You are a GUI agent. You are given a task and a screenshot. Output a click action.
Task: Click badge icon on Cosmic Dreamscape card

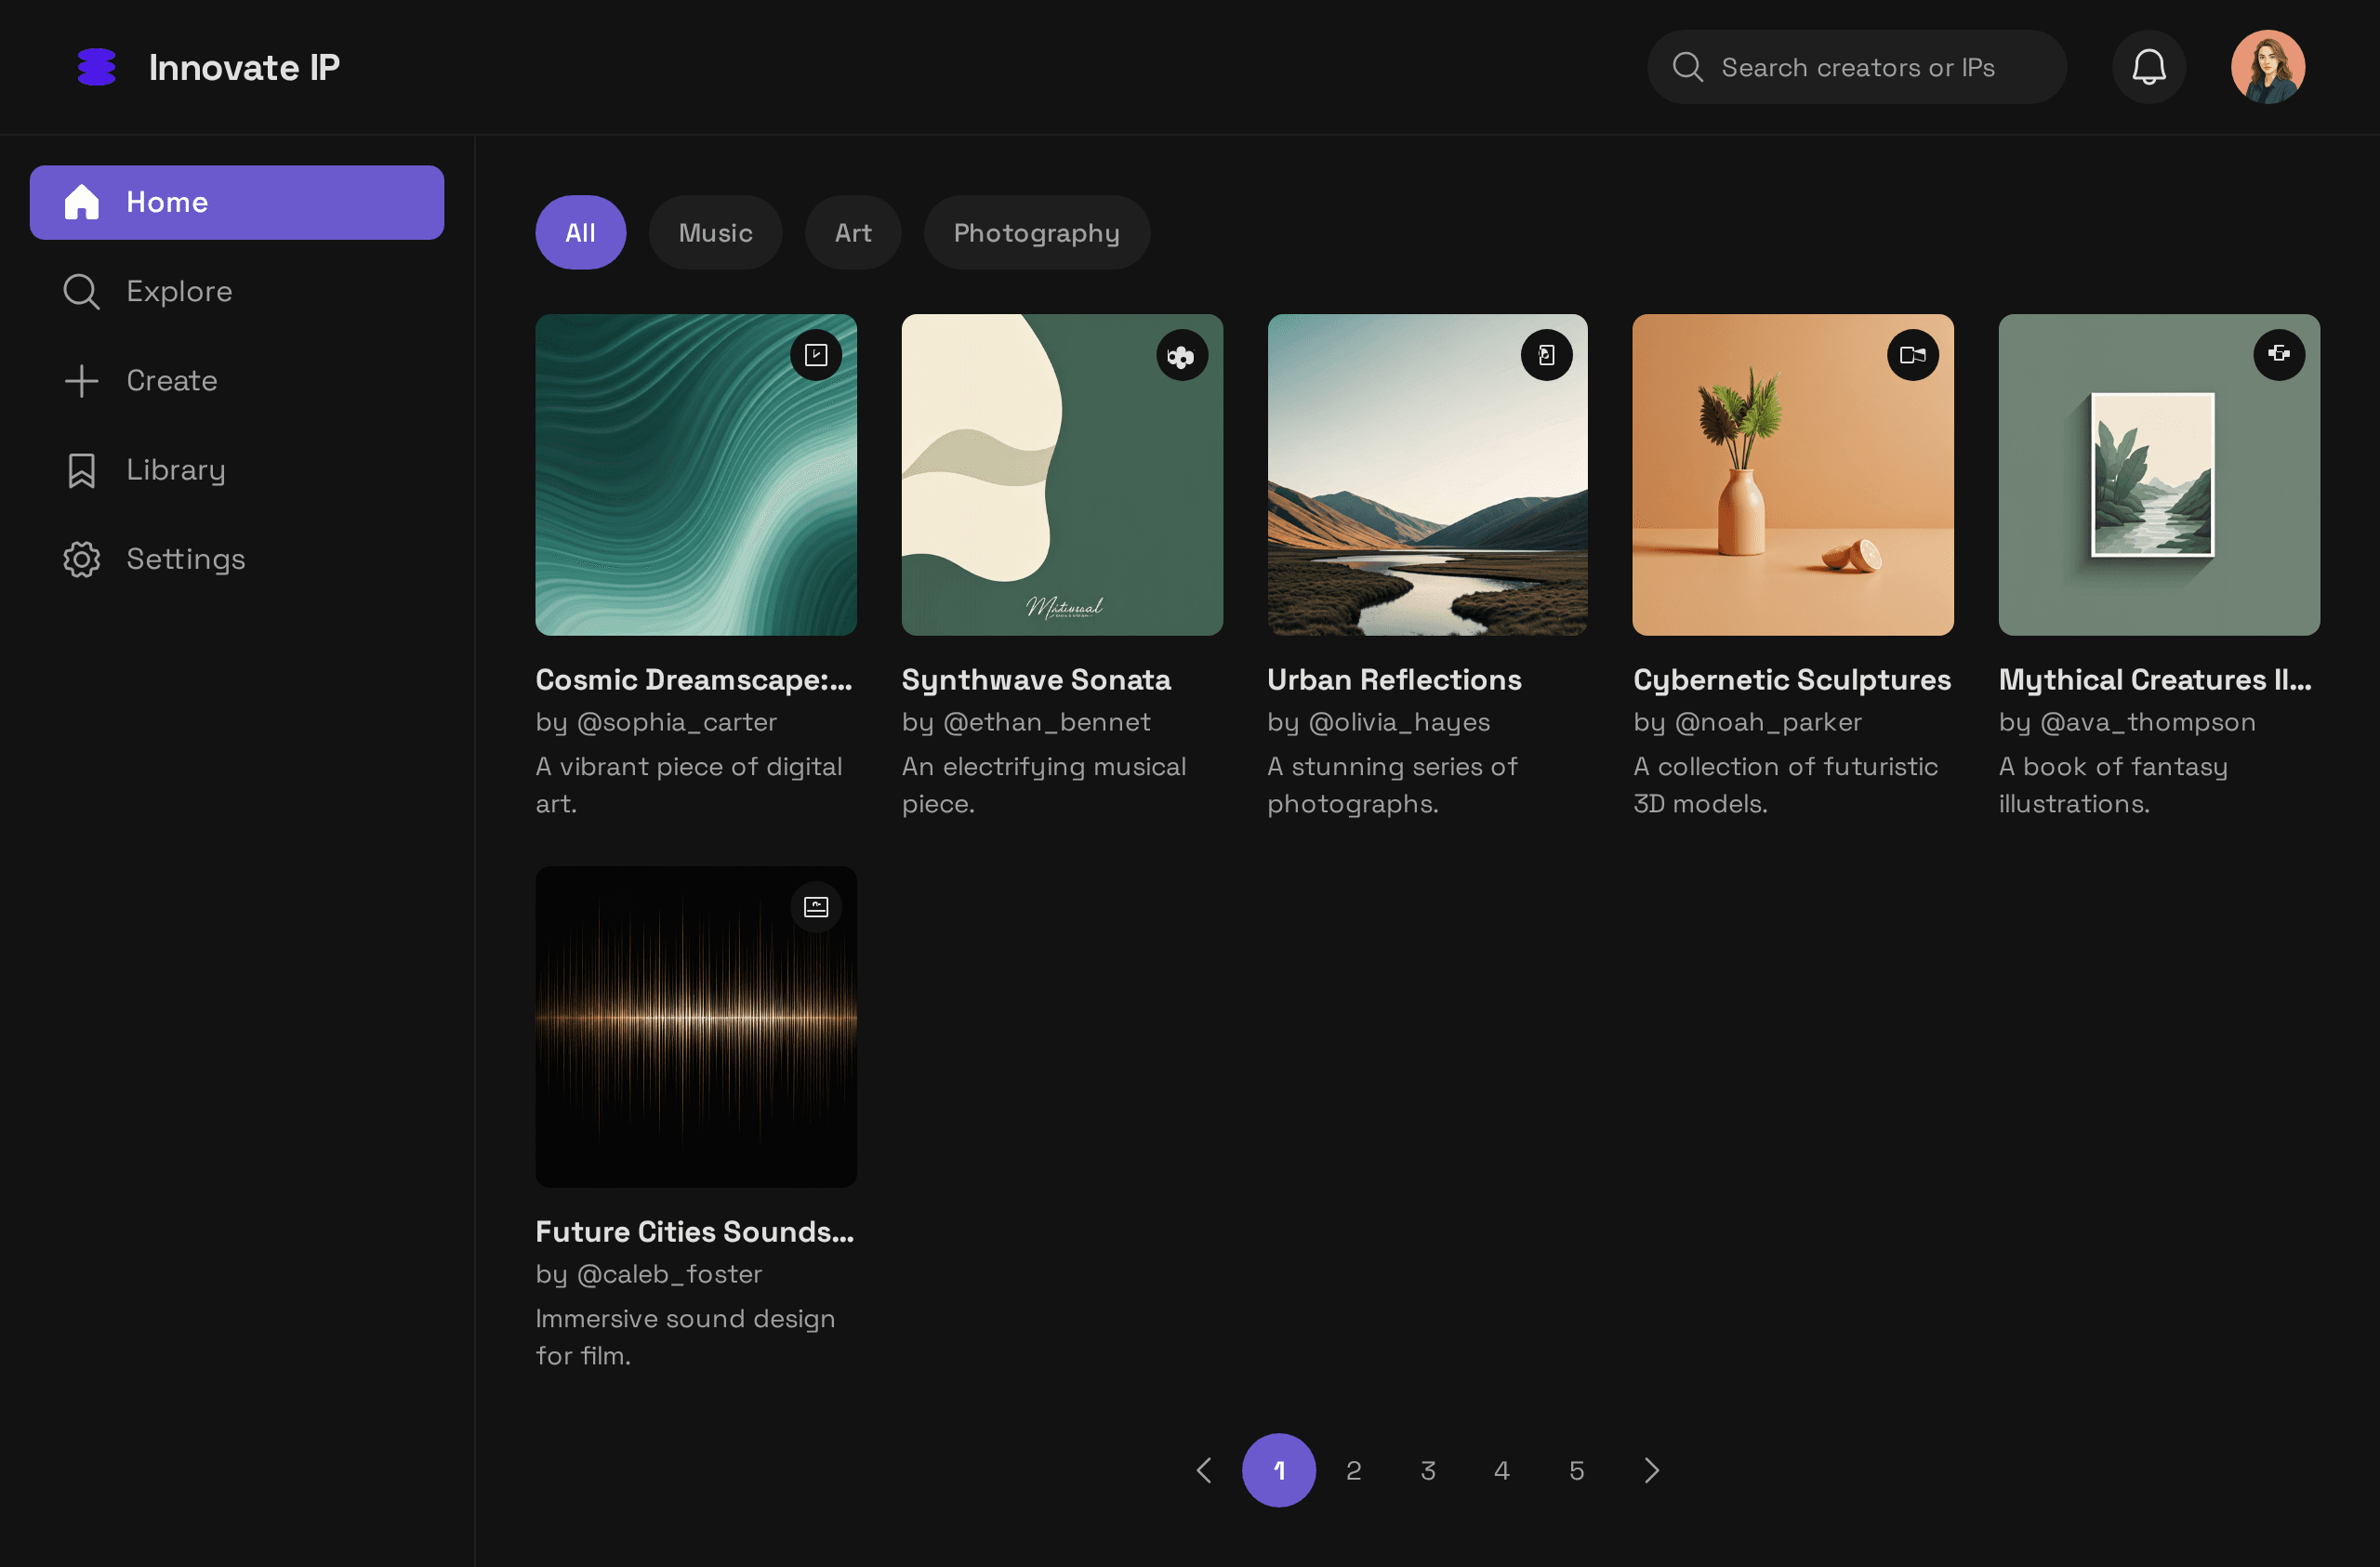point(816,355)
